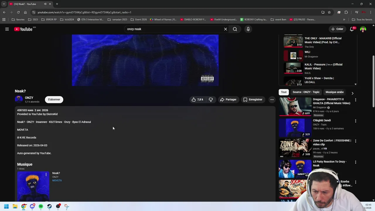Go back in browser history
375x211 pixels.
[4, 12]
